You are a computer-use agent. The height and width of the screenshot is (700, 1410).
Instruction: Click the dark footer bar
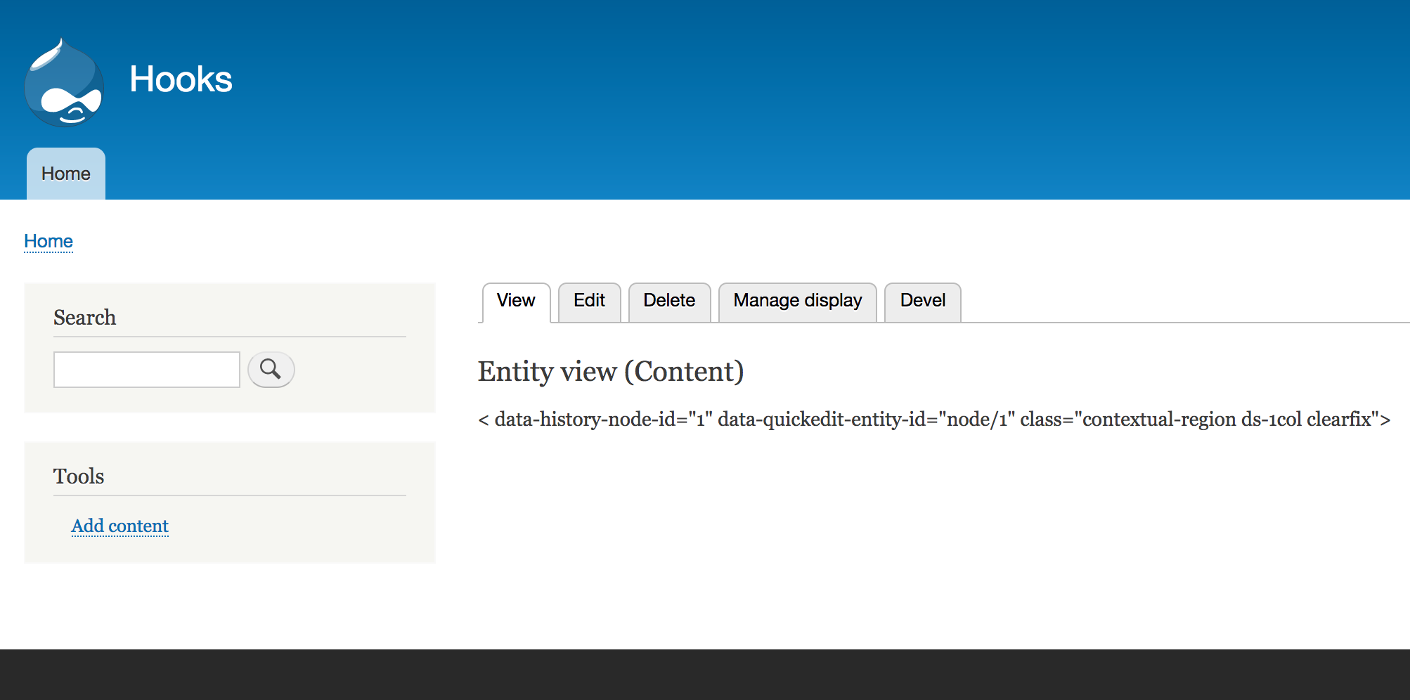[x=703, y=675]
